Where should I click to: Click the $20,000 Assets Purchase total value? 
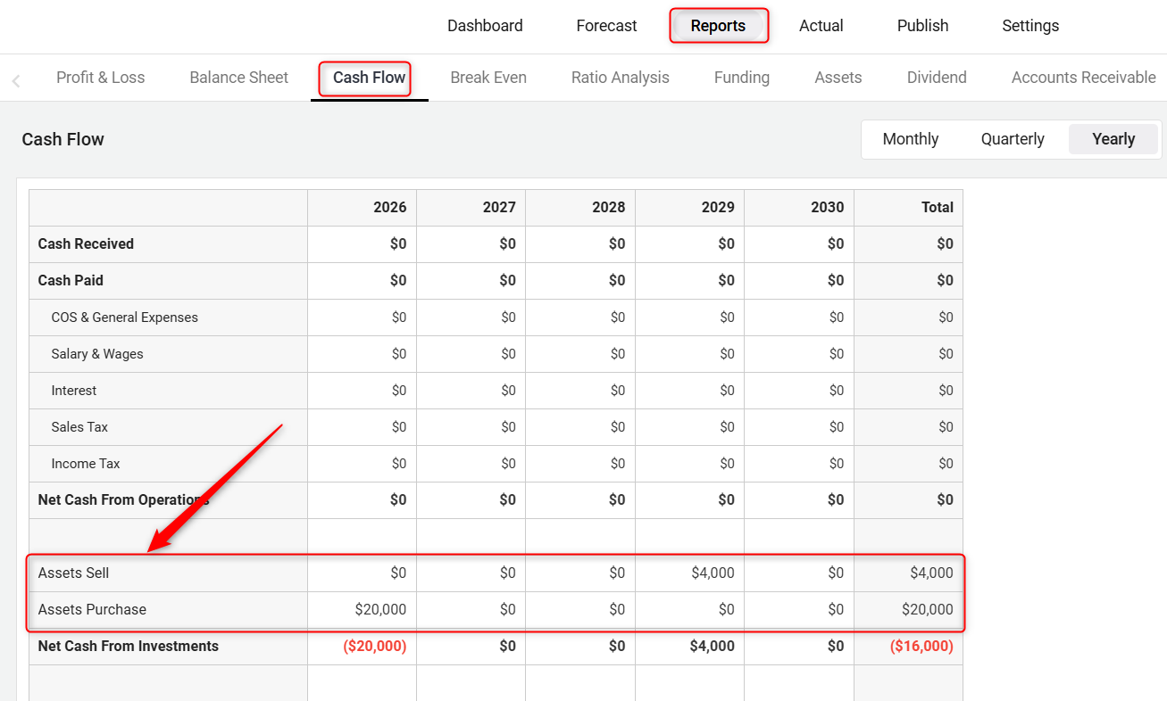pos(928,609)
